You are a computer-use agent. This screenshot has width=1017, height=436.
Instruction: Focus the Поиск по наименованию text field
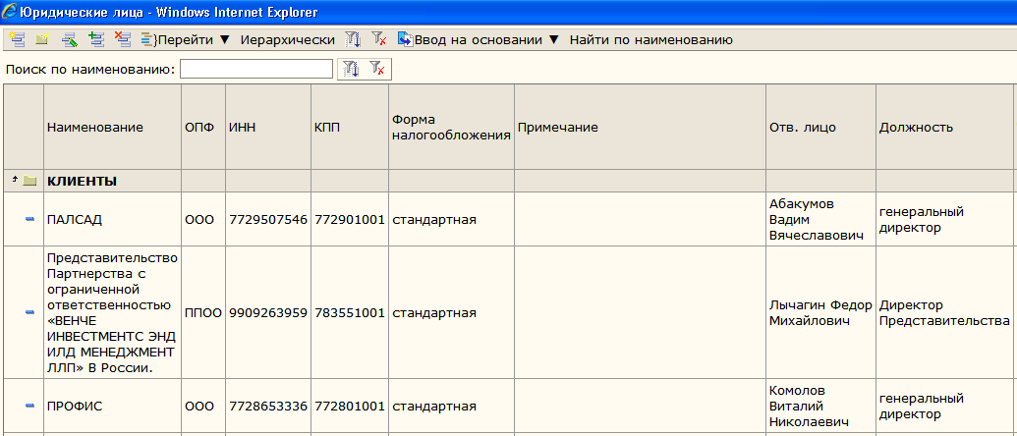coord(256,69)
